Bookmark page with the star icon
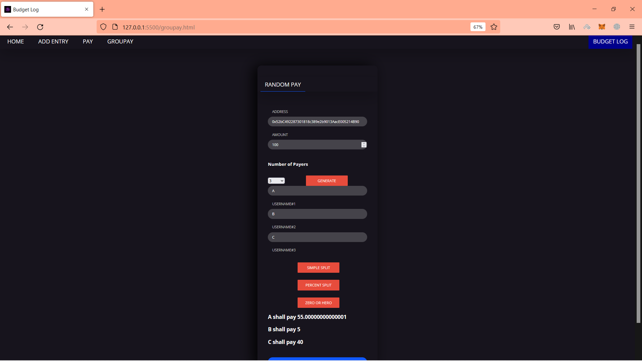 pyautogui.click(x=494, y=27)
